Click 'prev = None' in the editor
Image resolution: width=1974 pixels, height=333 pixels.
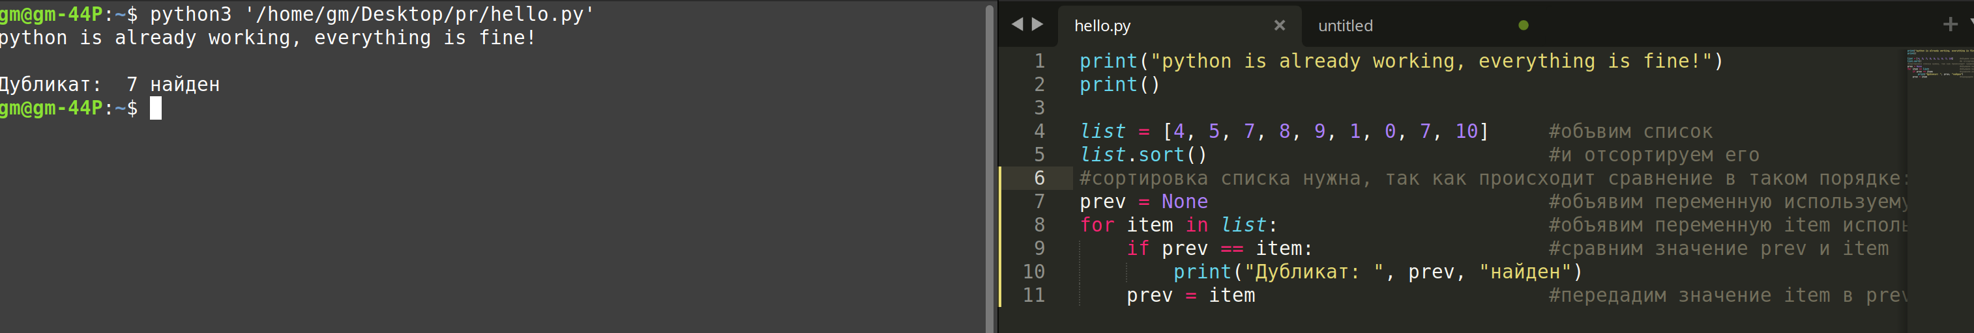[x=1143, y=202]
